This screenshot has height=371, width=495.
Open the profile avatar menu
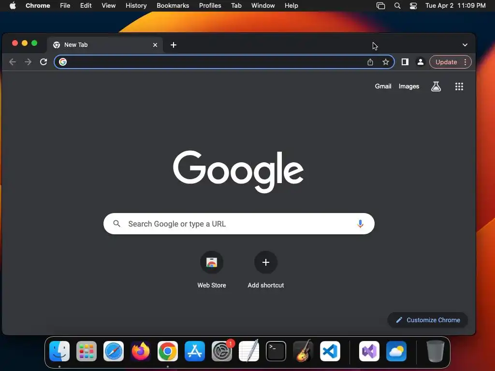click(x=421, y=62)
